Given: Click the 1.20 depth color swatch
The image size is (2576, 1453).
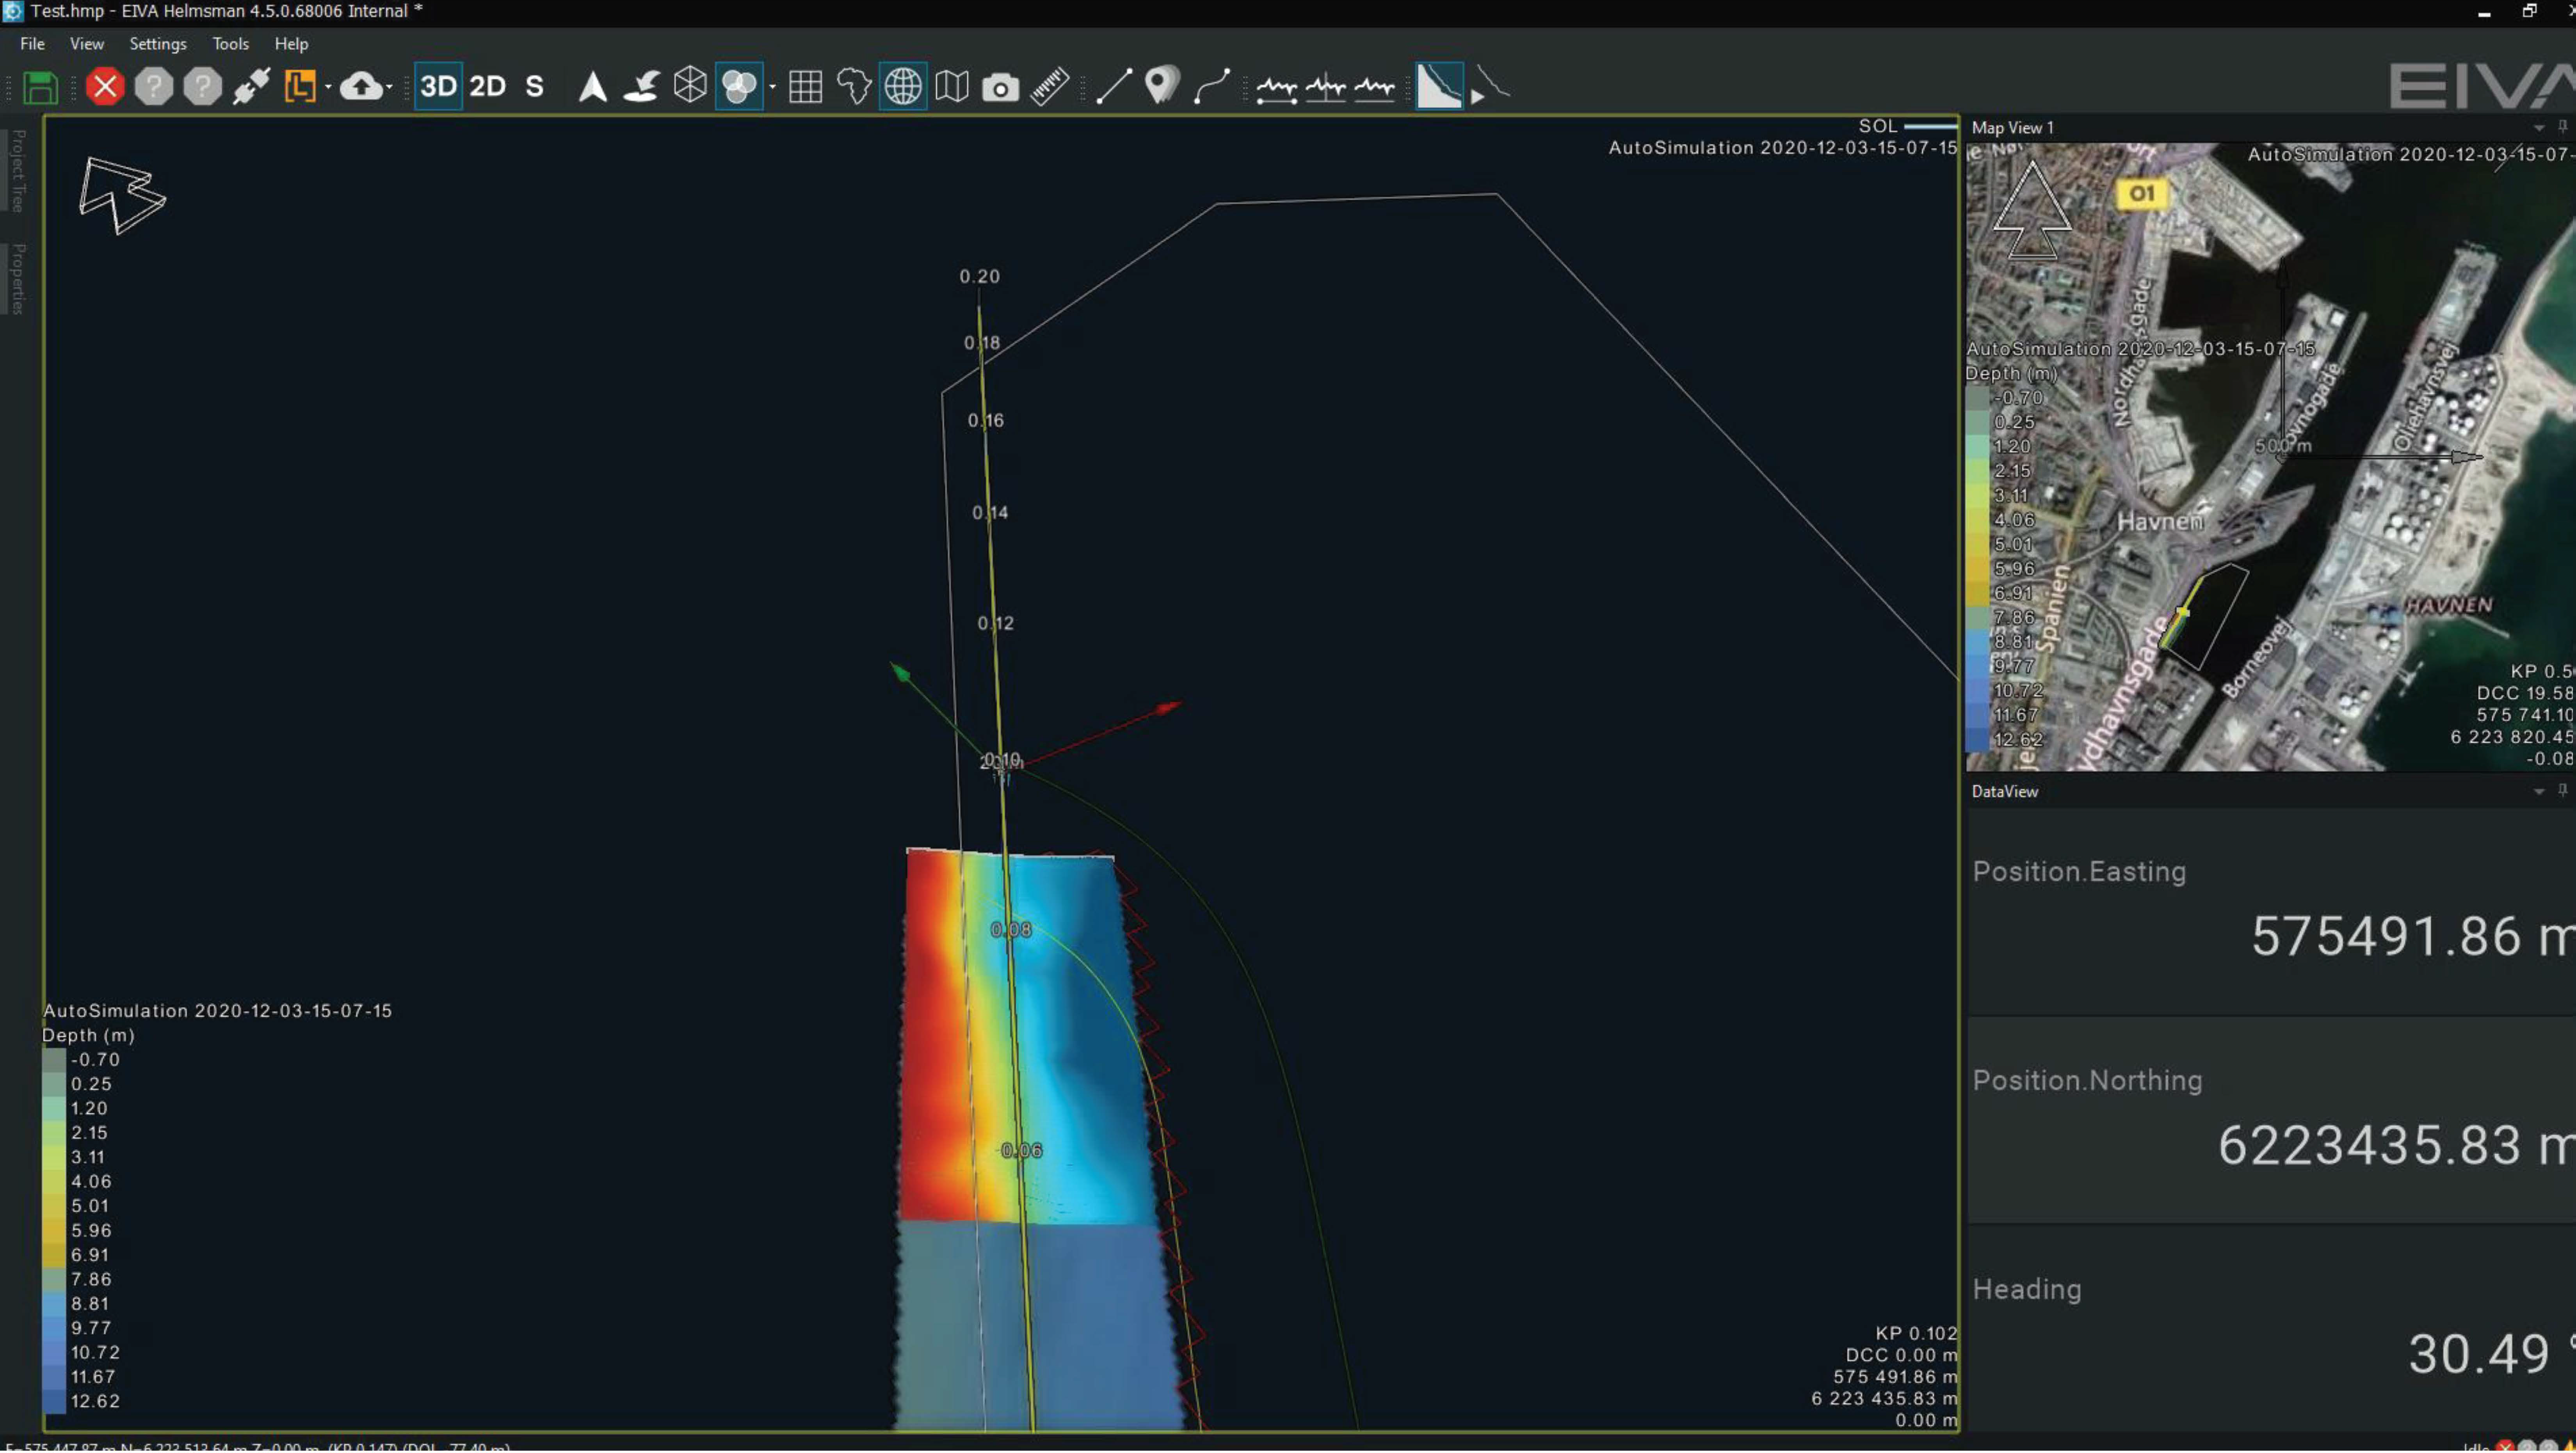Looking at the screenshot, I should pos(53,1108).
